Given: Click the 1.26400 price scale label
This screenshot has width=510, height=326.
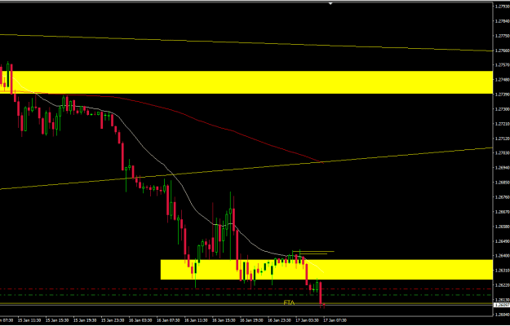Looking at the screenshot, I should coord(502,256).
